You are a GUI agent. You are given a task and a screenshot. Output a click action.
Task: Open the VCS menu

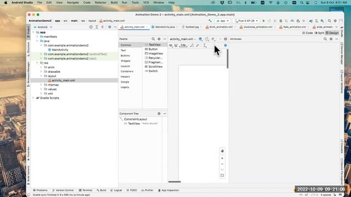click(146, 2)
